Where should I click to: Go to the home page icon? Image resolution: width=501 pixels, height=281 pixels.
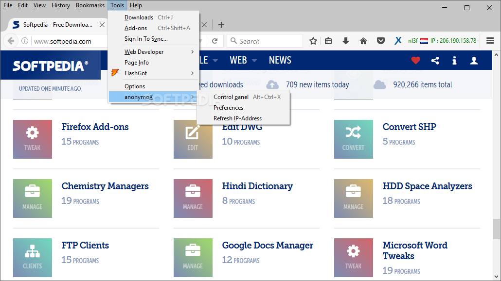(363, 41)
